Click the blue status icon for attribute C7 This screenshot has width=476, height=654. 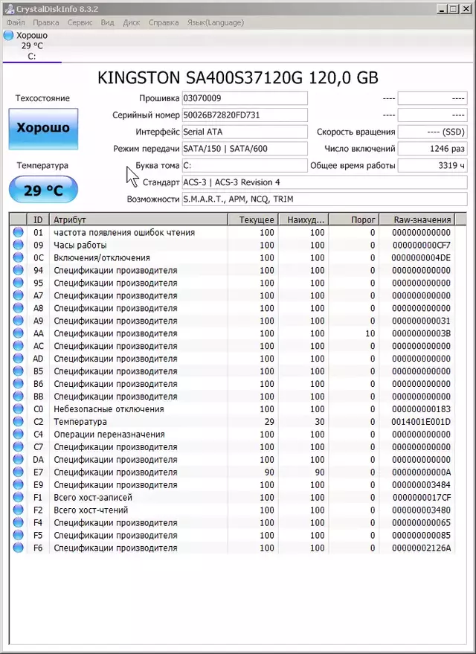[x=18, y=446]
